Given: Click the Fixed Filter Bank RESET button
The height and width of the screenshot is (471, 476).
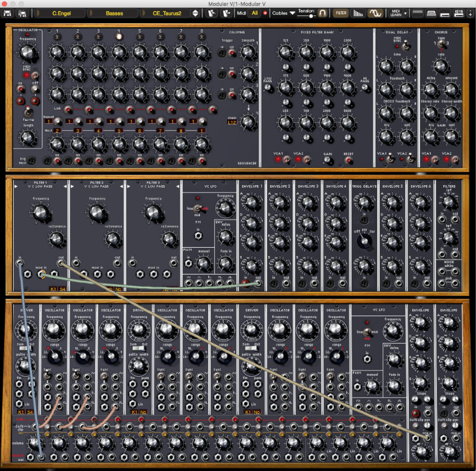Looking at the screenshot, I should [349, 160].
